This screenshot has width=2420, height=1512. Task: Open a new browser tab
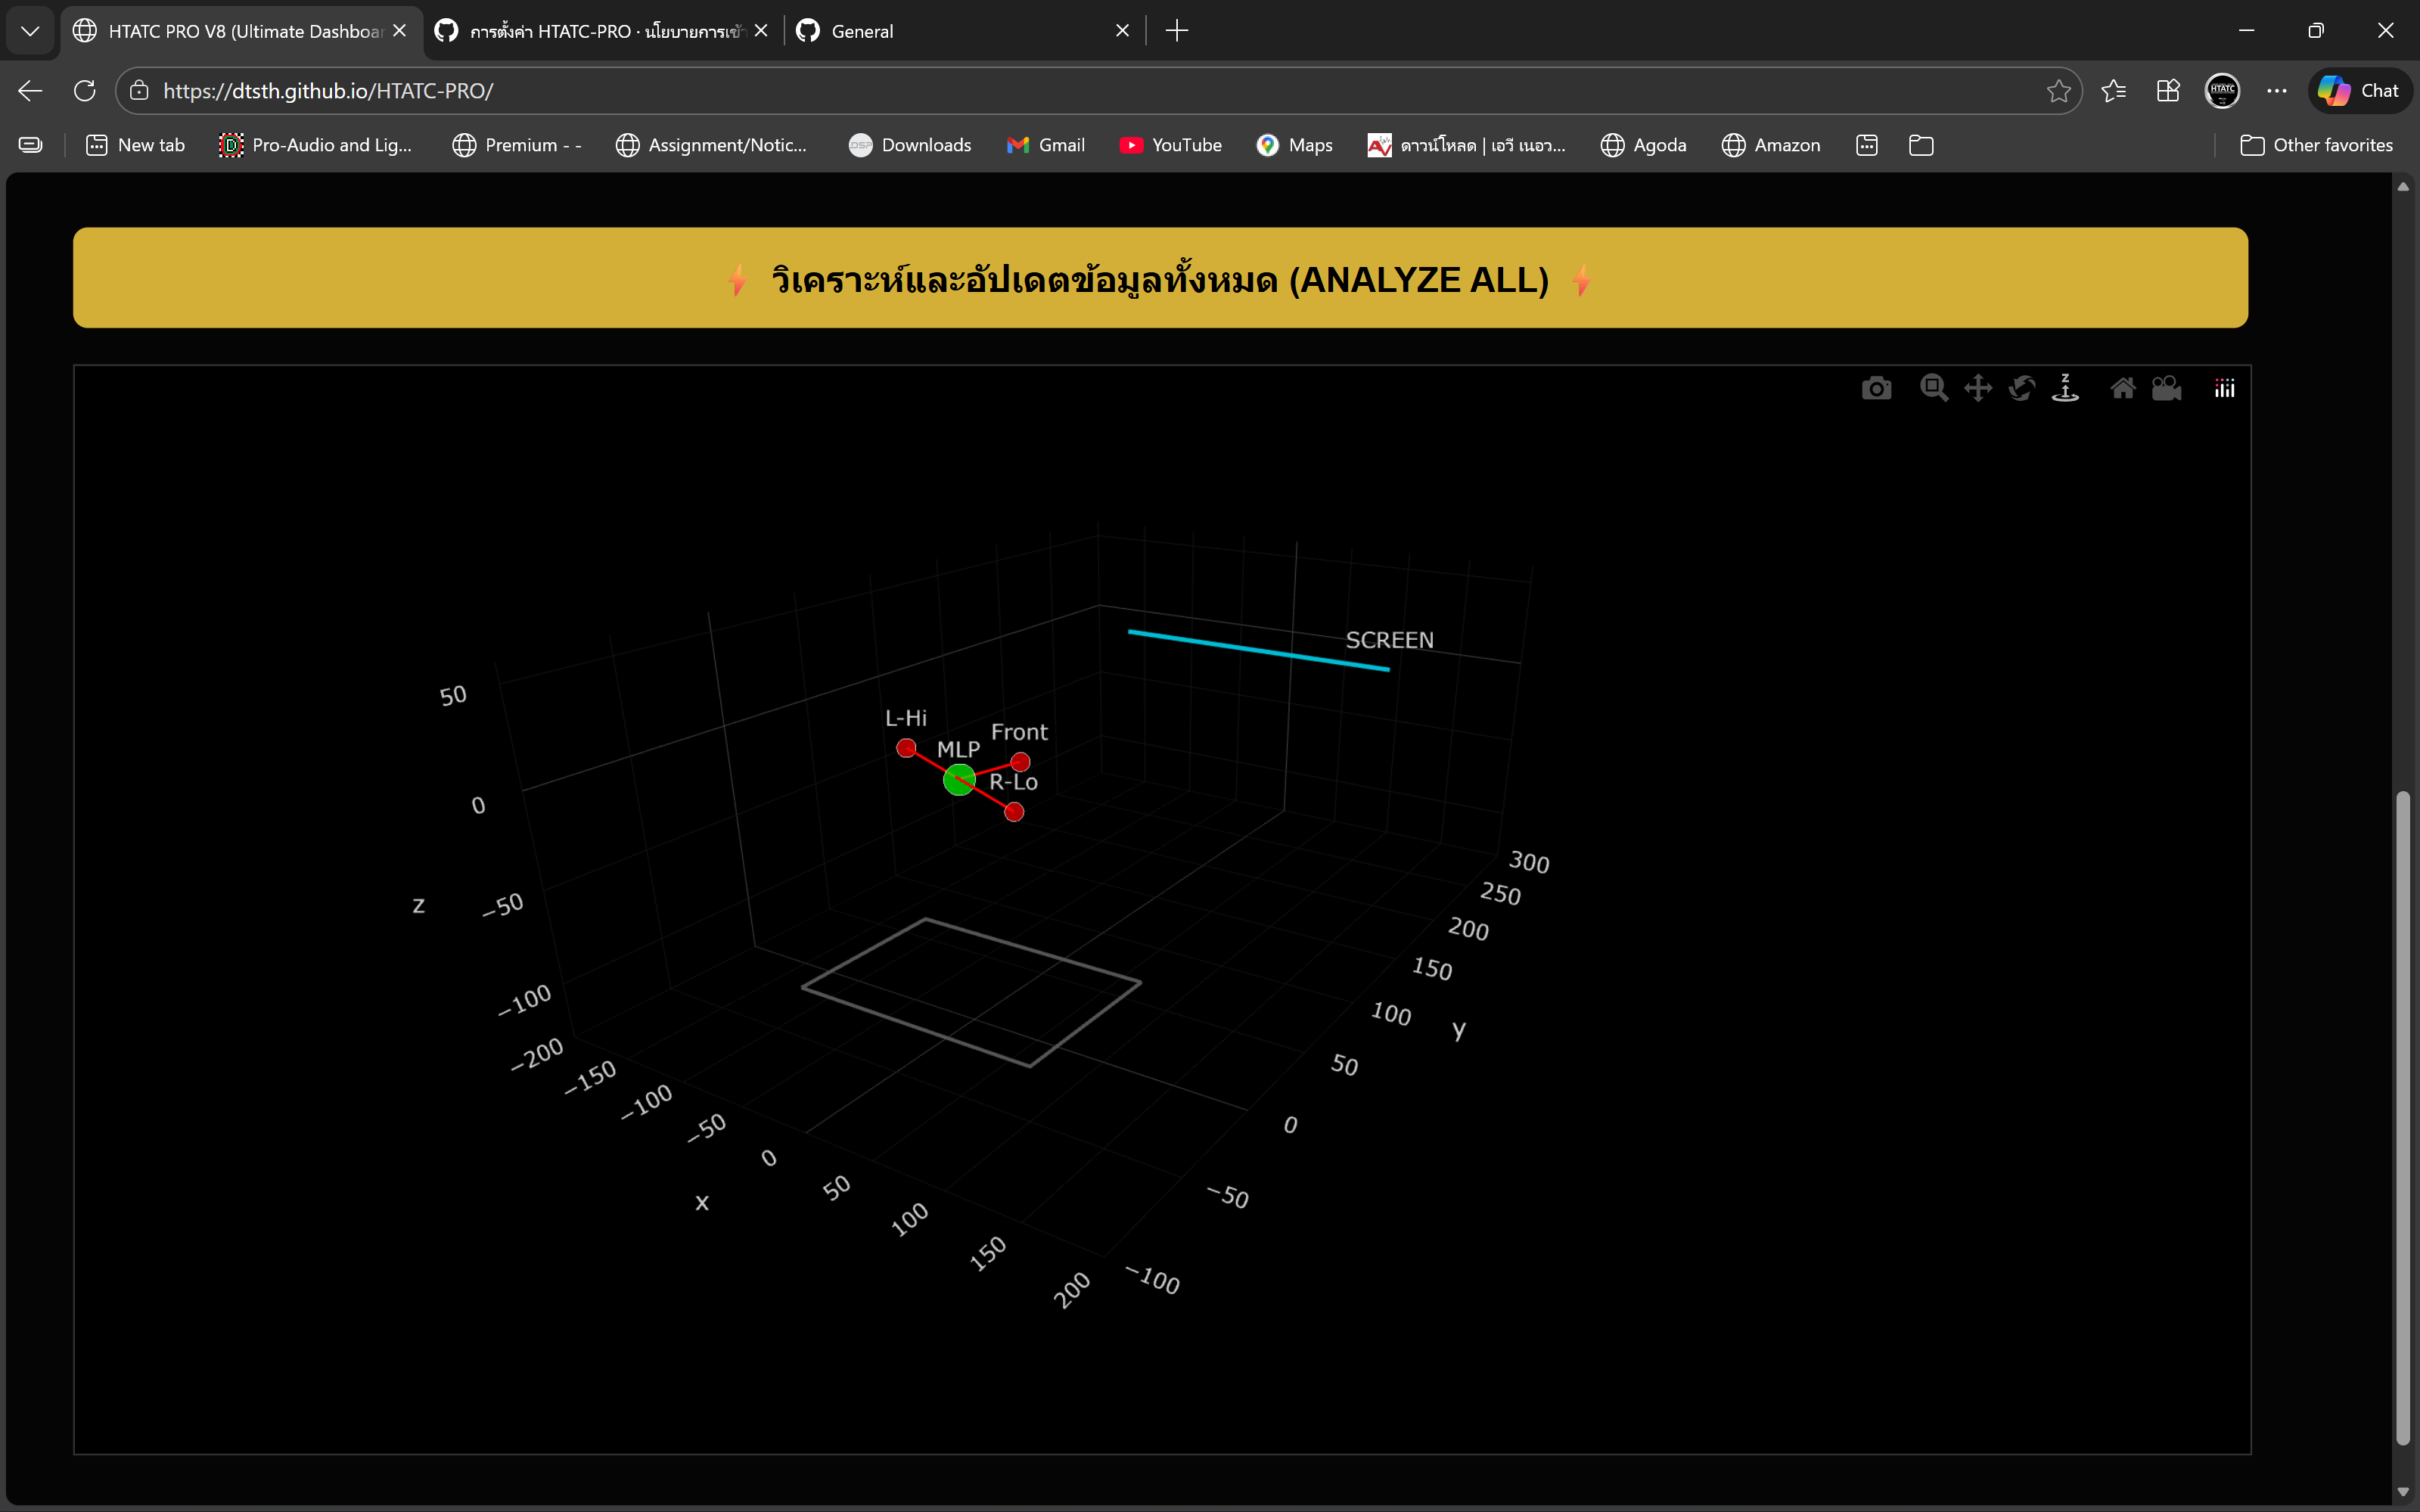point(1177,31)
